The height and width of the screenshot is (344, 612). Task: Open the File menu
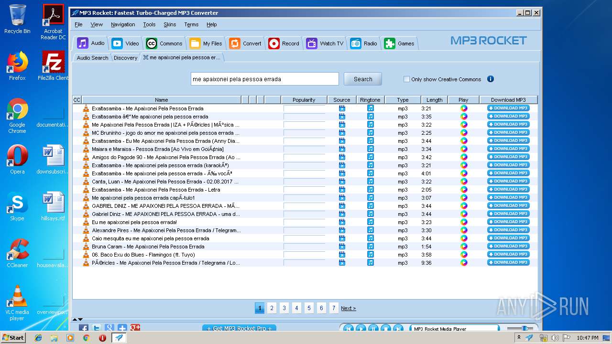[x=78, y=24]
